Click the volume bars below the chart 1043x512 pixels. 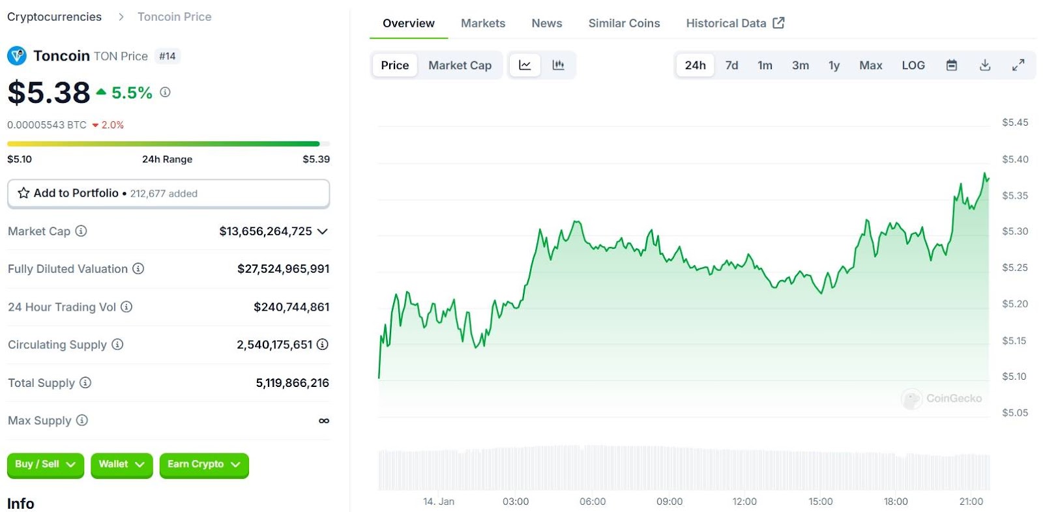click(684, 468)
